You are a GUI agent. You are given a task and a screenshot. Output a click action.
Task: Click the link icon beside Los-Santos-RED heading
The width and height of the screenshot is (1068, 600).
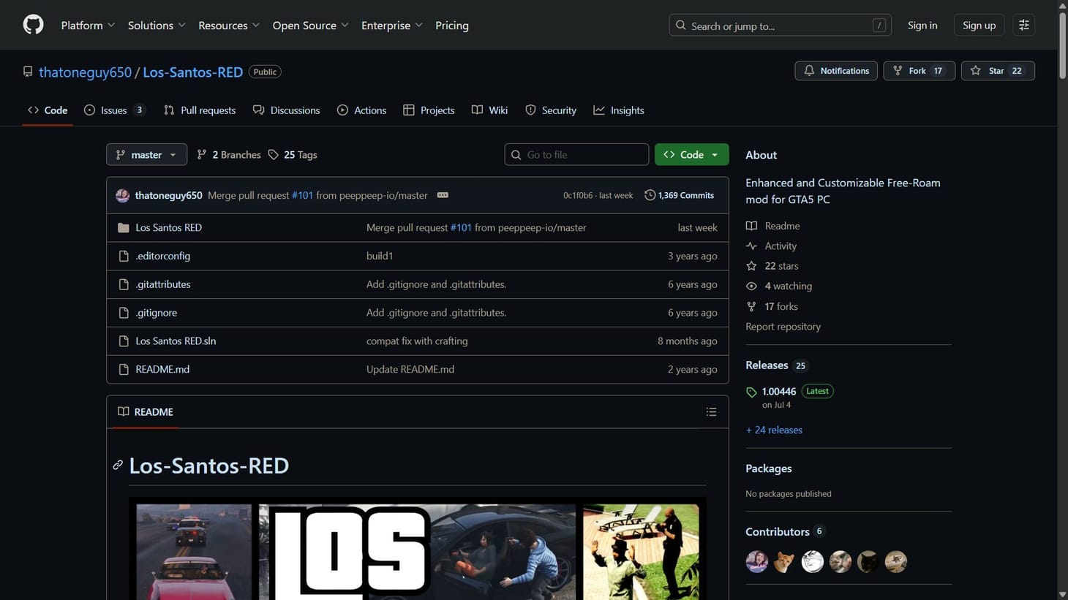pyautogui.click(x=118, y=465)
